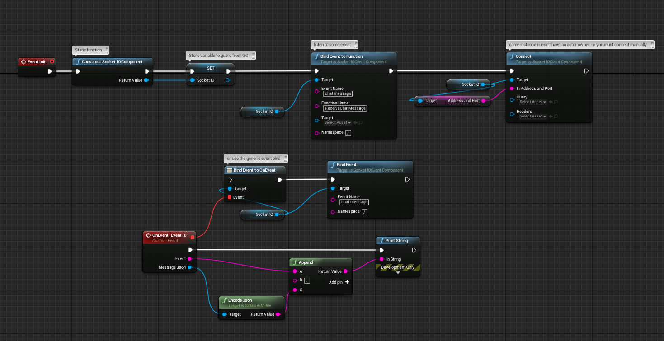Click the chat message Event Name field
The image size is (664, 341).
click(337, 93)
